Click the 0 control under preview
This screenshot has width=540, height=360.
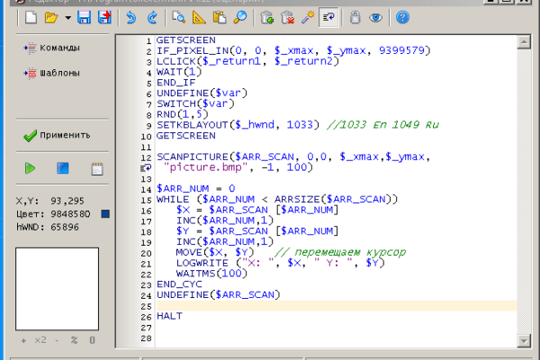(92, 340)
